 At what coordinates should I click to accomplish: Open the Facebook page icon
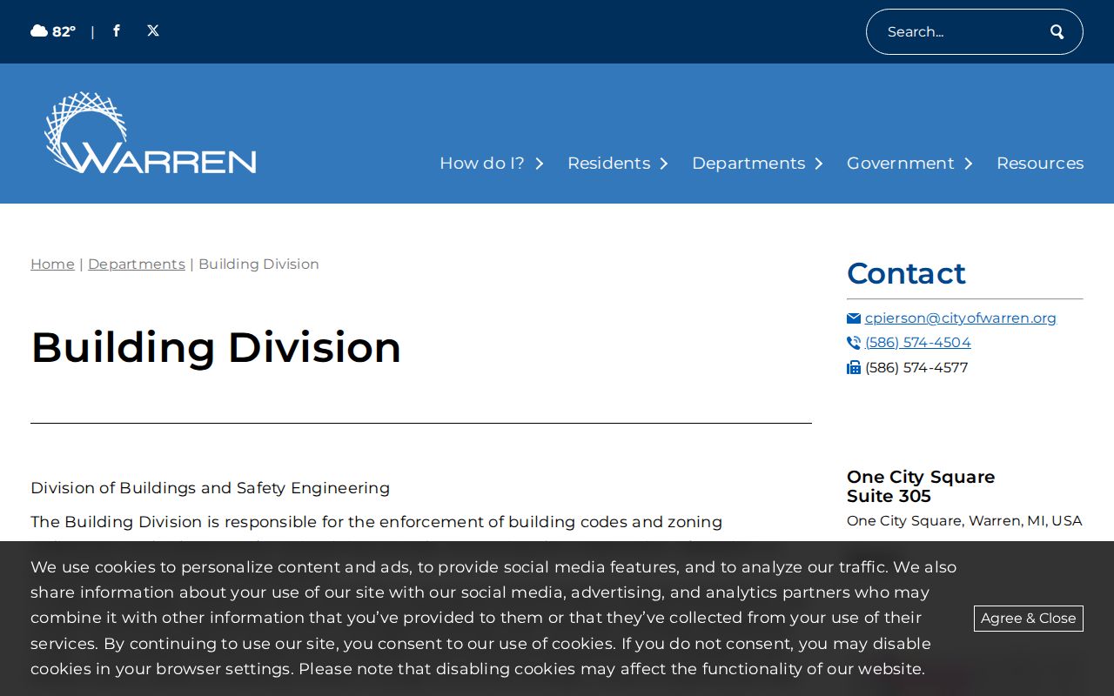click(117, 31)
